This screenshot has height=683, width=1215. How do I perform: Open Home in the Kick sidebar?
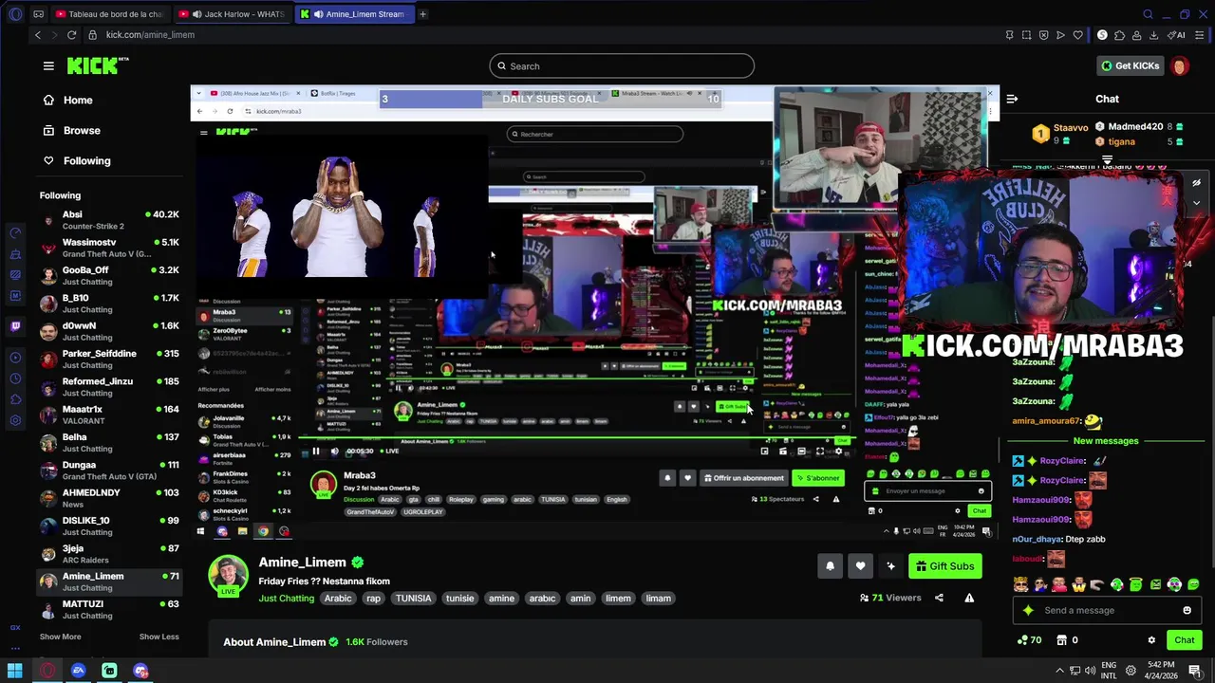tap(78, 100)
